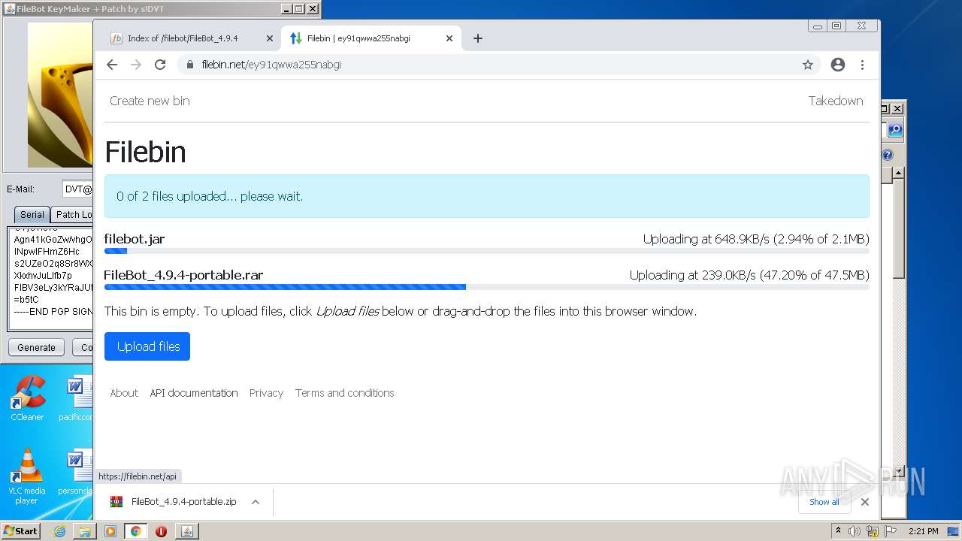Click the blue help icon in background window
The height and width of the screenshot is (541, 962).
tap(888, 155)
